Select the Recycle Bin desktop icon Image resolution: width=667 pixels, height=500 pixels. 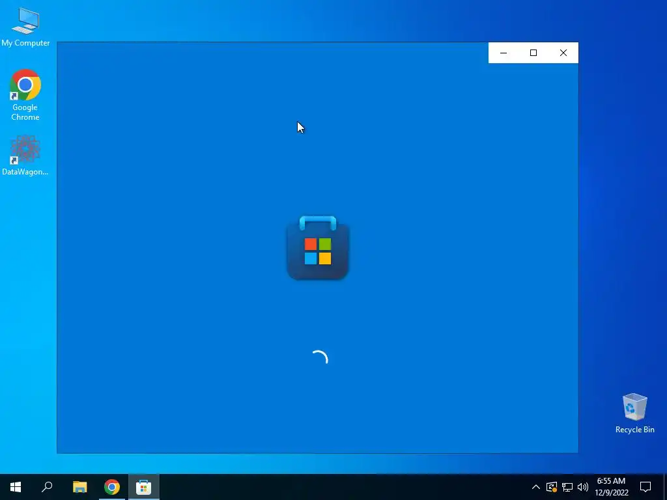click(634, 413)
